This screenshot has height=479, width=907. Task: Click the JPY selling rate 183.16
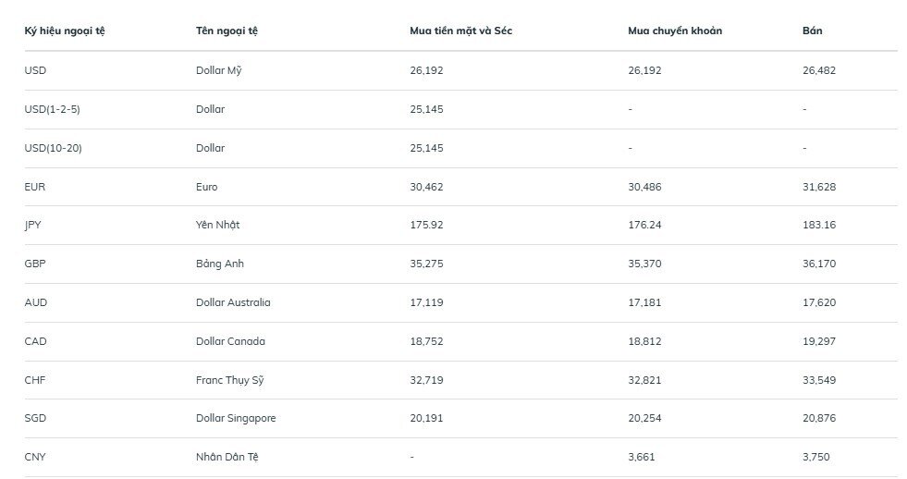(818, 225)
